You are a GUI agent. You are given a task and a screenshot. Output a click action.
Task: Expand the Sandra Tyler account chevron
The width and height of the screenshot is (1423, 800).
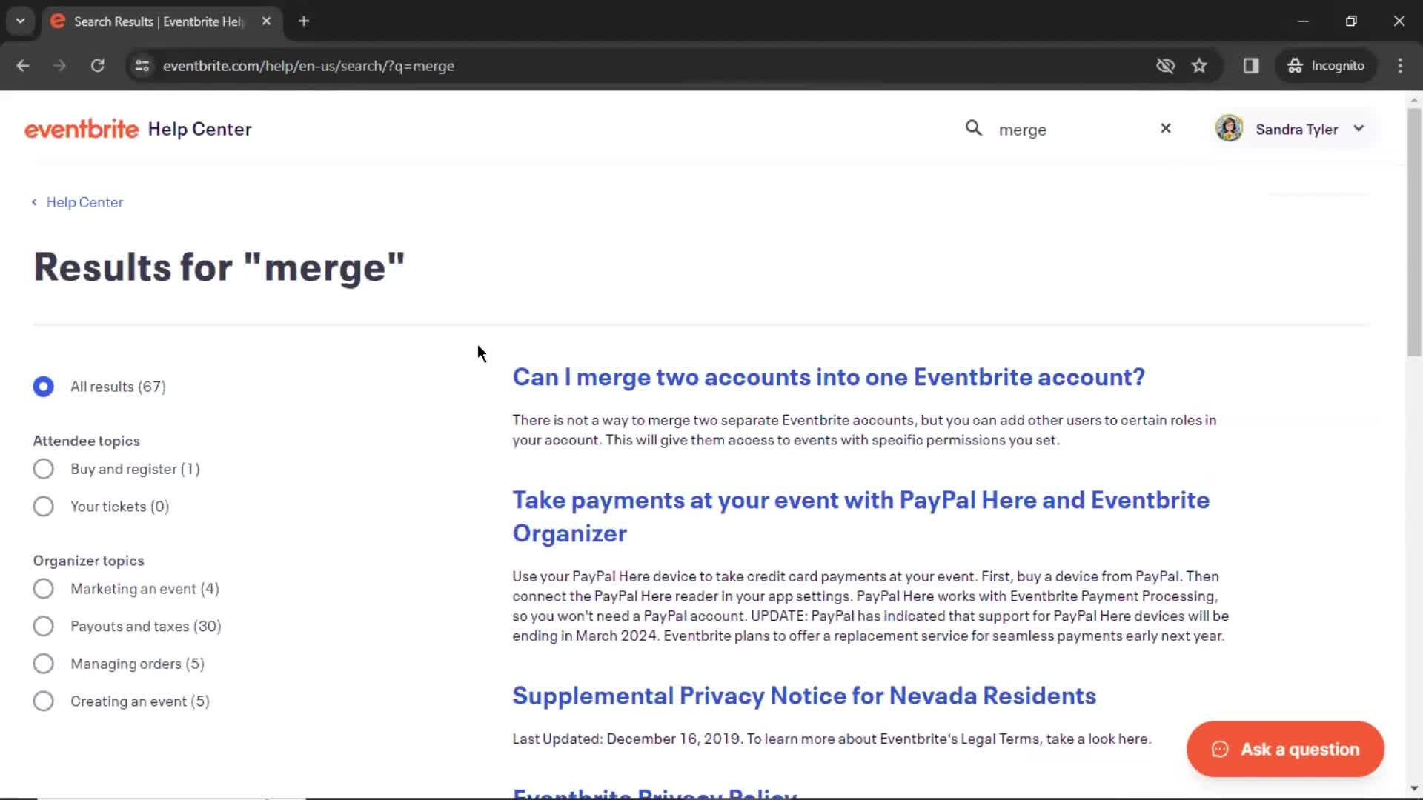pyautogui.click(x=1359, y=129)
